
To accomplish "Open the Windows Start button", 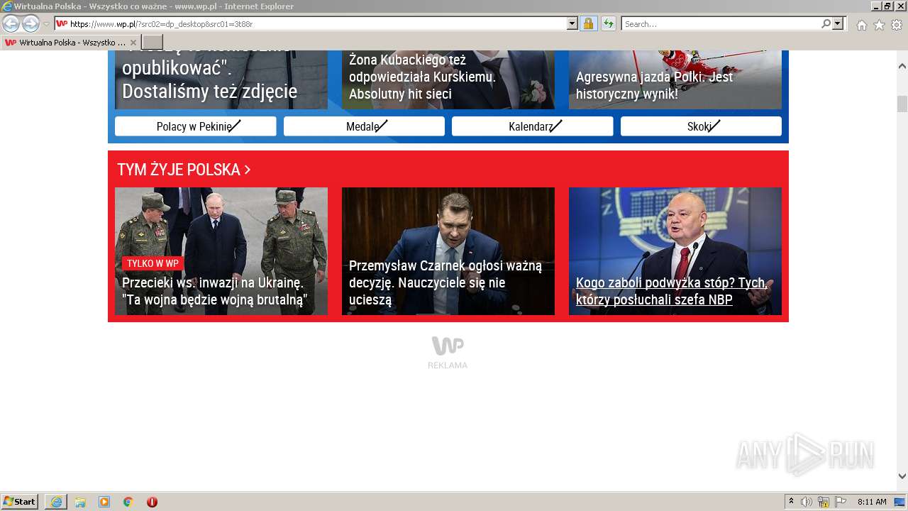I will click(x=20, y=501).
